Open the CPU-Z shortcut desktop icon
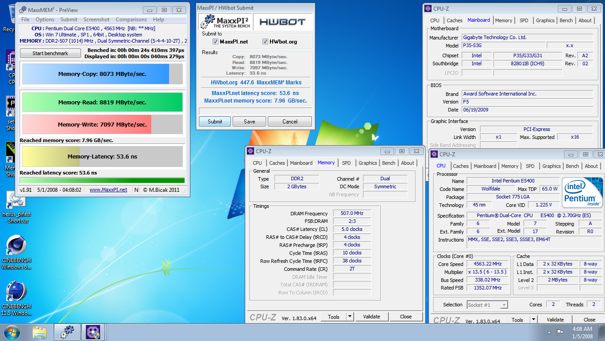The width and height of the screenshot is (605, 341). point(10,67)
